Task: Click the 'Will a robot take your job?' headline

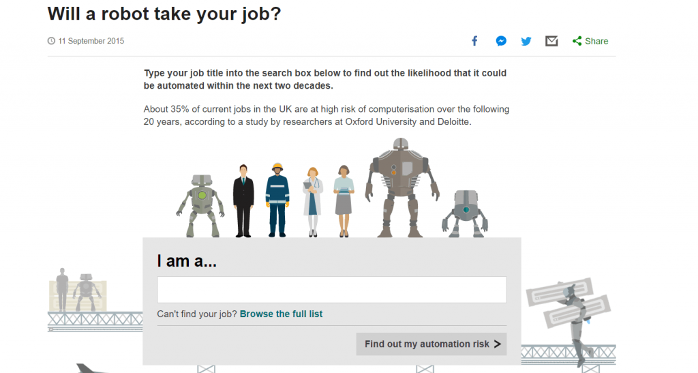Action: [164, 14]
